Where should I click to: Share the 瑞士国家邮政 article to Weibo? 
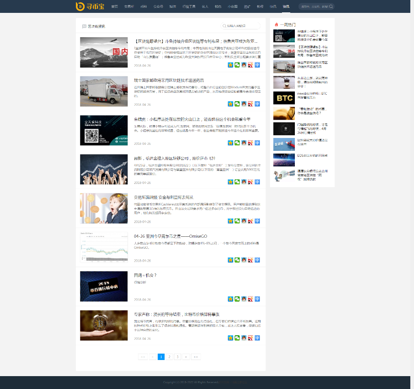tap(250, 104)
